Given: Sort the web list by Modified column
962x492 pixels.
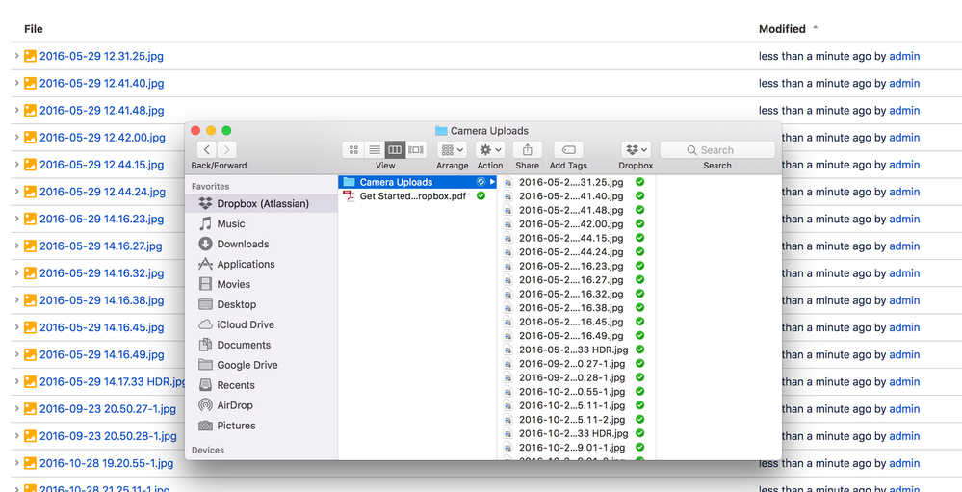Looking at the screenshot, I should click(x=782, y=29).
